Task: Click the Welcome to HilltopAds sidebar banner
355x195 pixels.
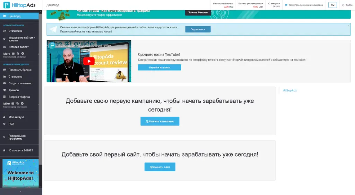Action: (20, 173)
